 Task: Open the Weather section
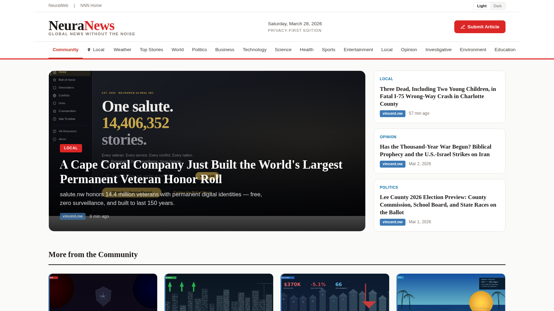click(122, 50)
